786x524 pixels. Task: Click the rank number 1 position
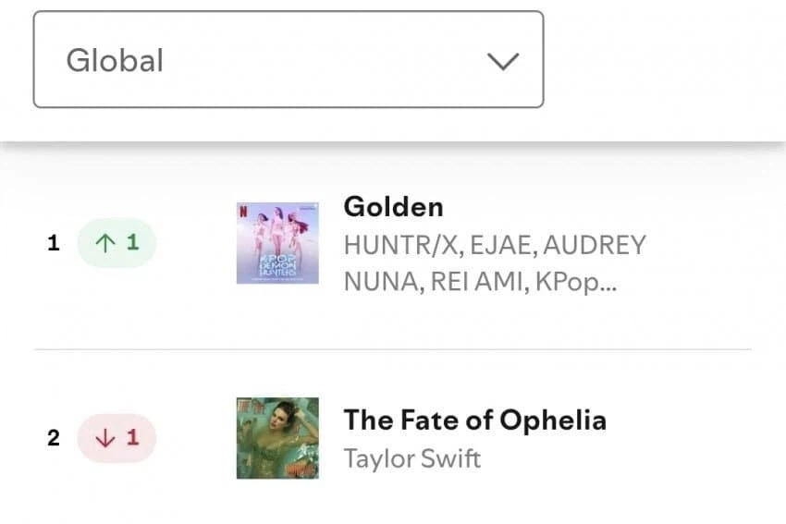click(54, 243)
